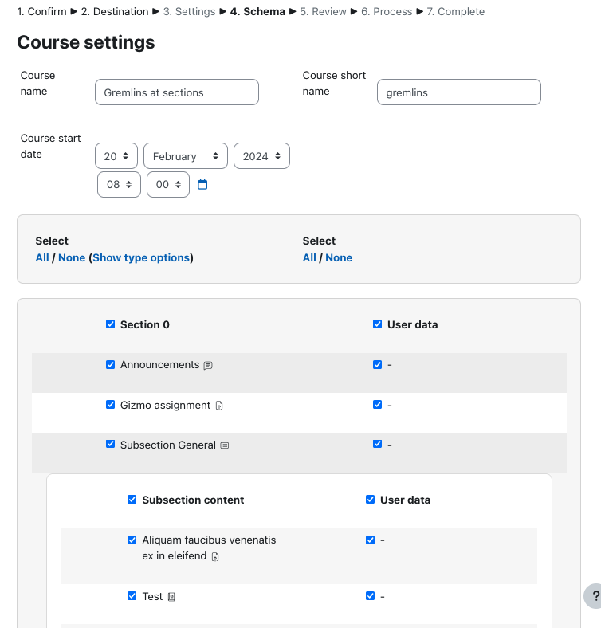The height and width of the screenshot is (628, 601).
Task: Open the help question mark button
Action: click(x=593, y=596)
